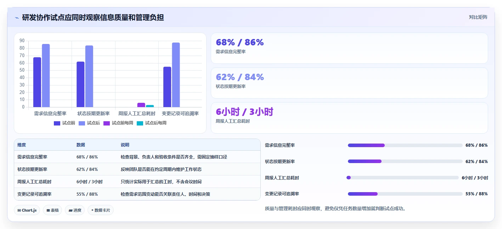Image resolution: width=502 pixels, height=229 pixels.
Task: Click the 周报人工汇总耗时 progress bar
Action: 402,178
